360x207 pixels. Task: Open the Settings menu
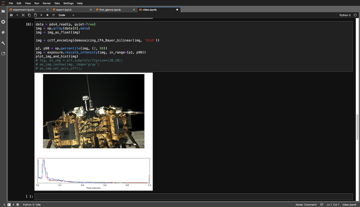click(68, 3)
